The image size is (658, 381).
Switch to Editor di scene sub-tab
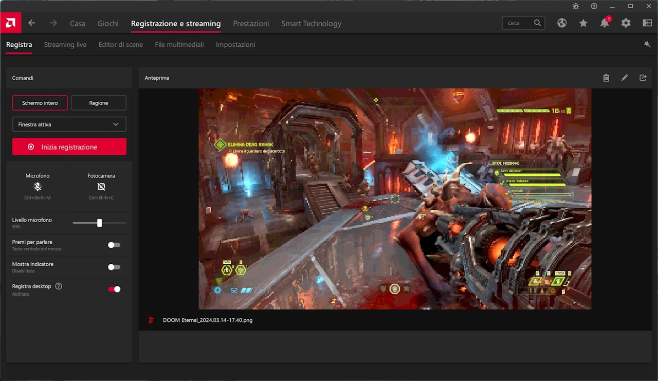121,45
